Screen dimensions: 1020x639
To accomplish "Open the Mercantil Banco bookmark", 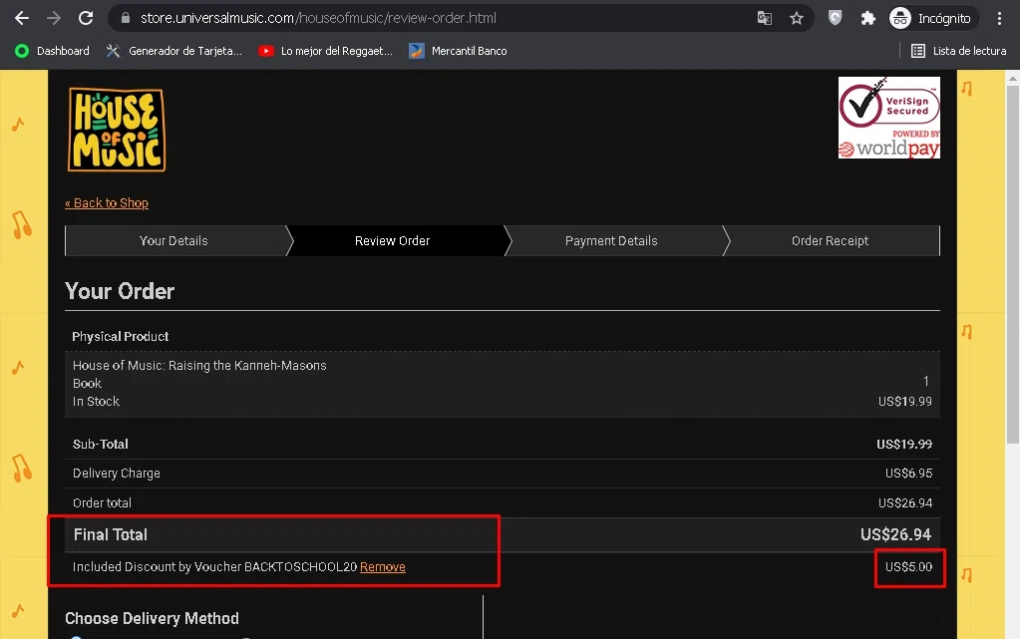I will (x=458, y=51).
